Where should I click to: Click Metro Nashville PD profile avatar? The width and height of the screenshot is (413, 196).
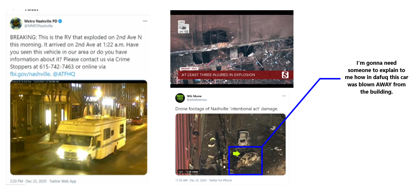tap(16, 24)
